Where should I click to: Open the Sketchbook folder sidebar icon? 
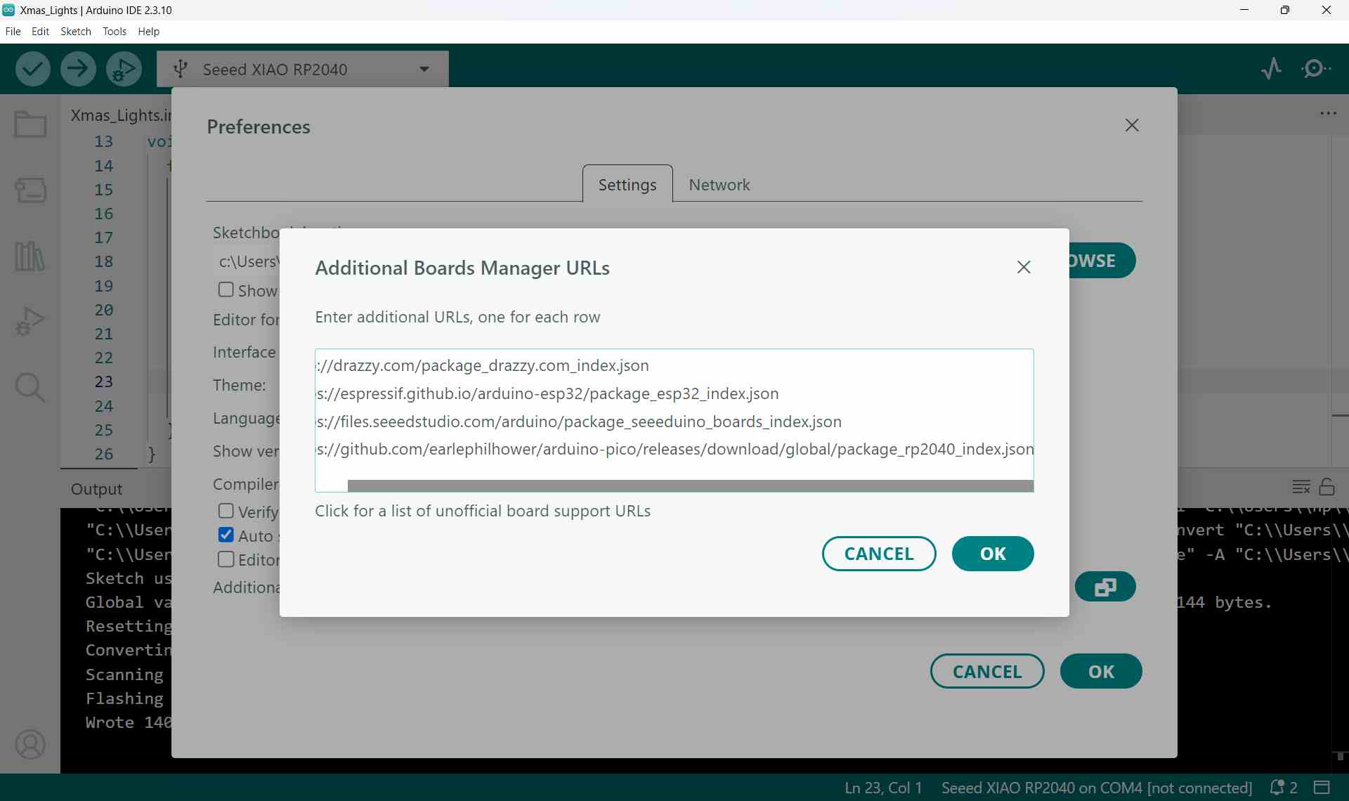(30, 124)
